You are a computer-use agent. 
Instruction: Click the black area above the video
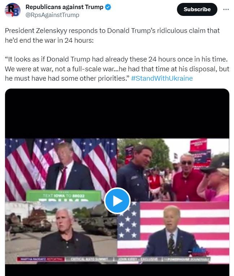pos(117,114)
